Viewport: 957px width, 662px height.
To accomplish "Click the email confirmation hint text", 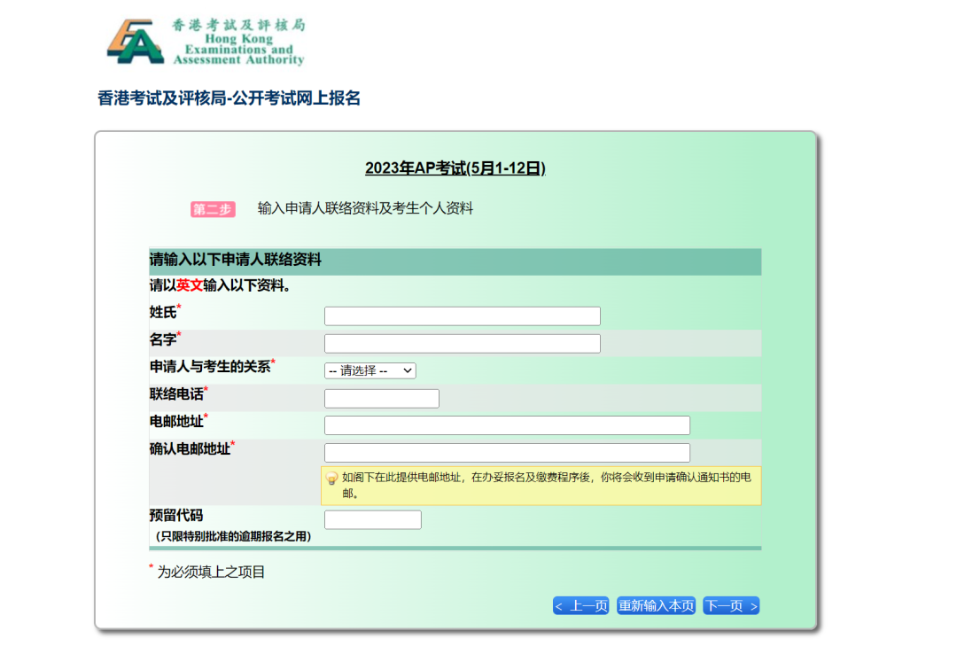I will 546,485.
